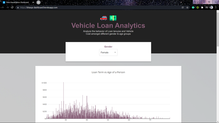
Task: Go back with the browser back arrow
Action: (3, 8)
